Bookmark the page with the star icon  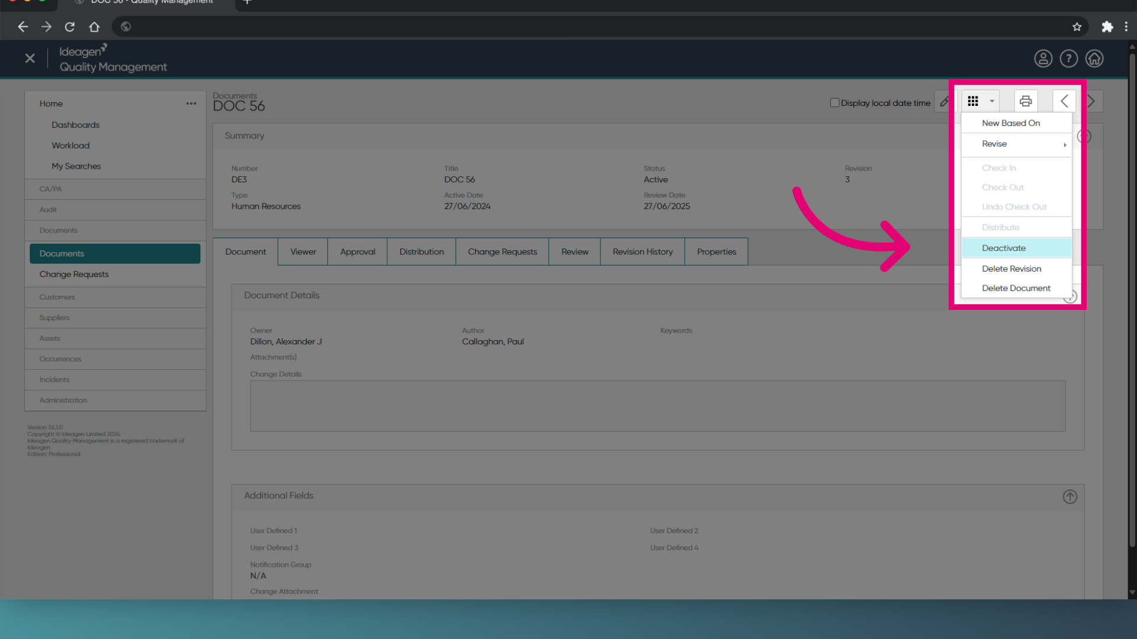pyautogui.click(x=1077, y=27)
